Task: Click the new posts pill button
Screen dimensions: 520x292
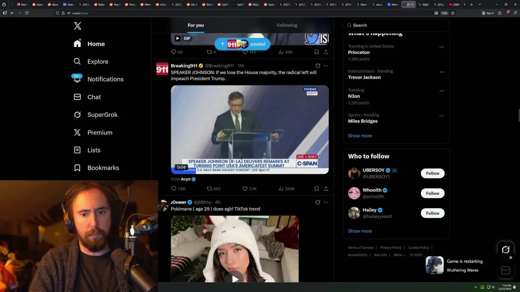Action: [243, 44]
